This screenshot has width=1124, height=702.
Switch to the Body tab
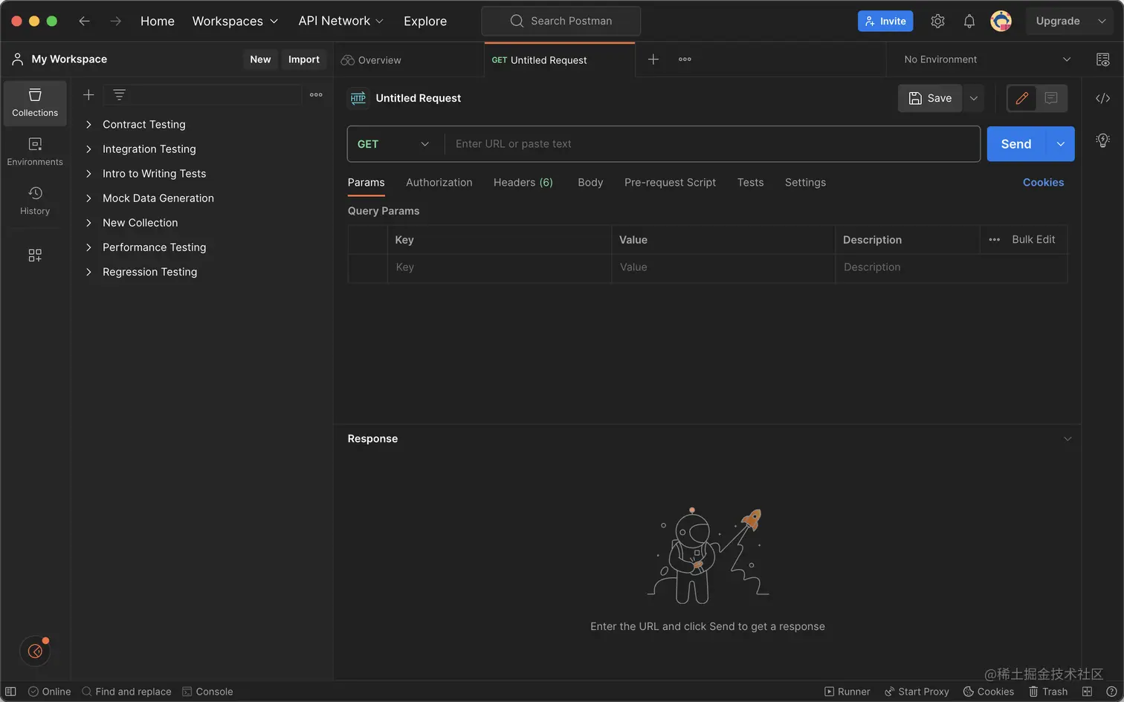(x=590, y=183)
